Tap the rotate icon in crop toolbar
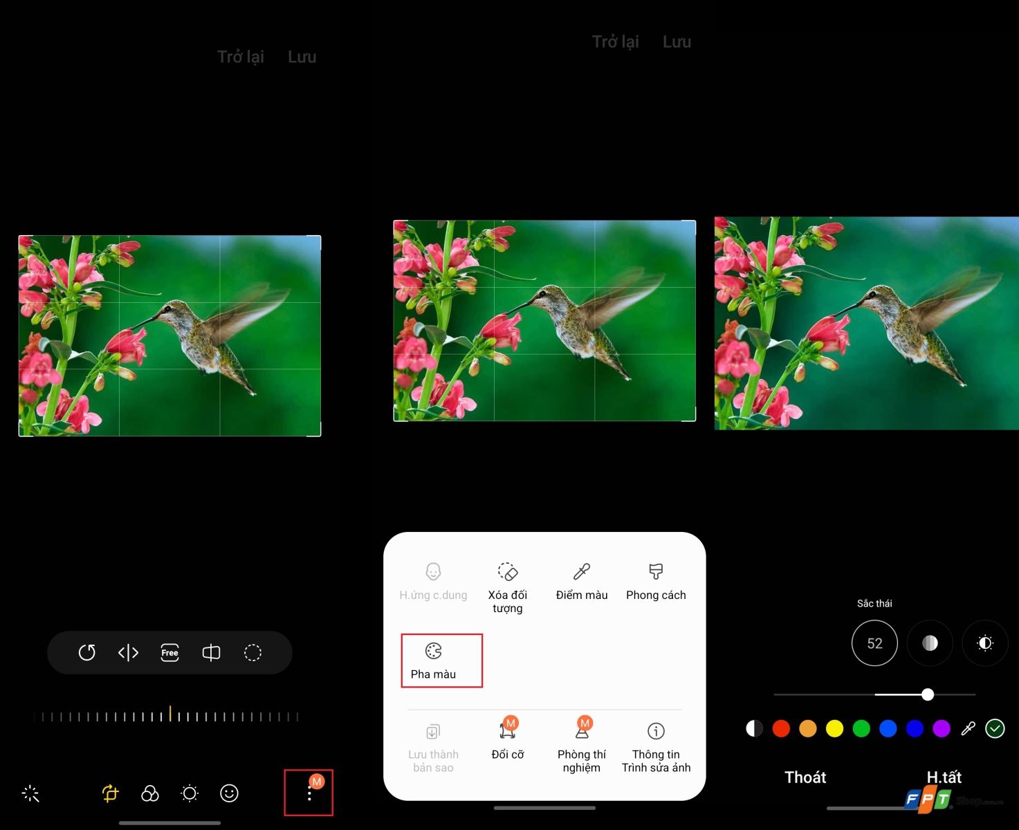 pos(87,652)
